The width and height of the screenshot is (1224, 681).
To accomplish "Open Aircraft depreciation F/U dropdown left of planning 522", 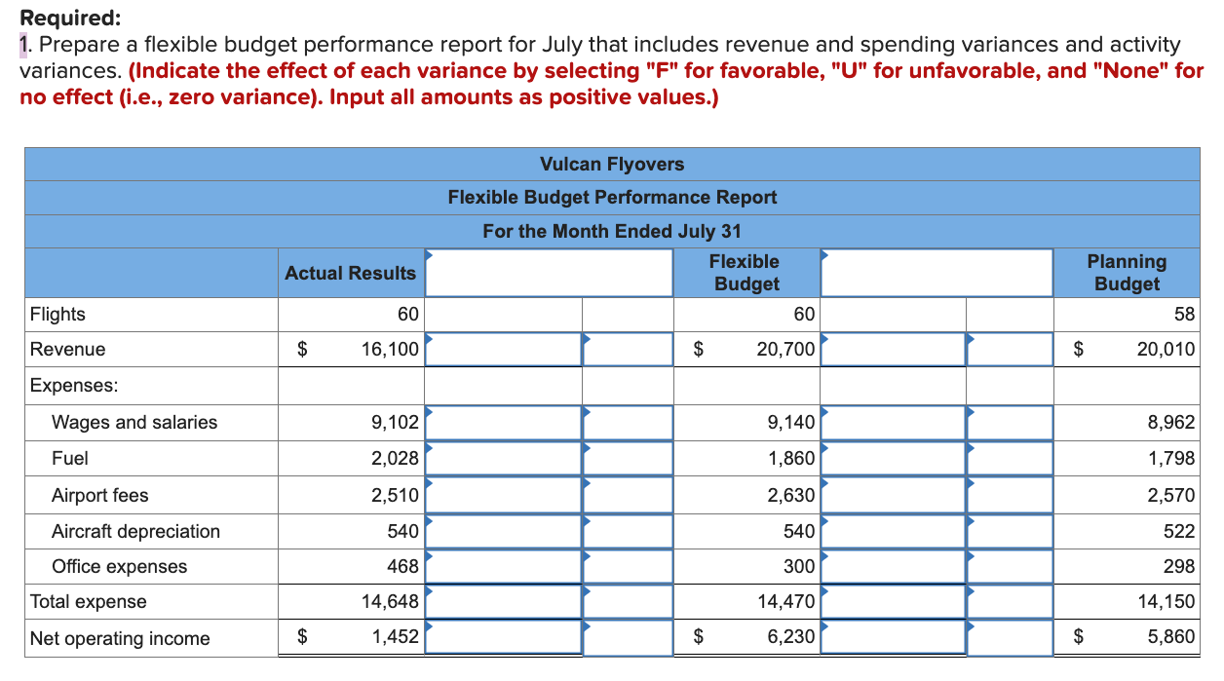I will [1010, 531].
